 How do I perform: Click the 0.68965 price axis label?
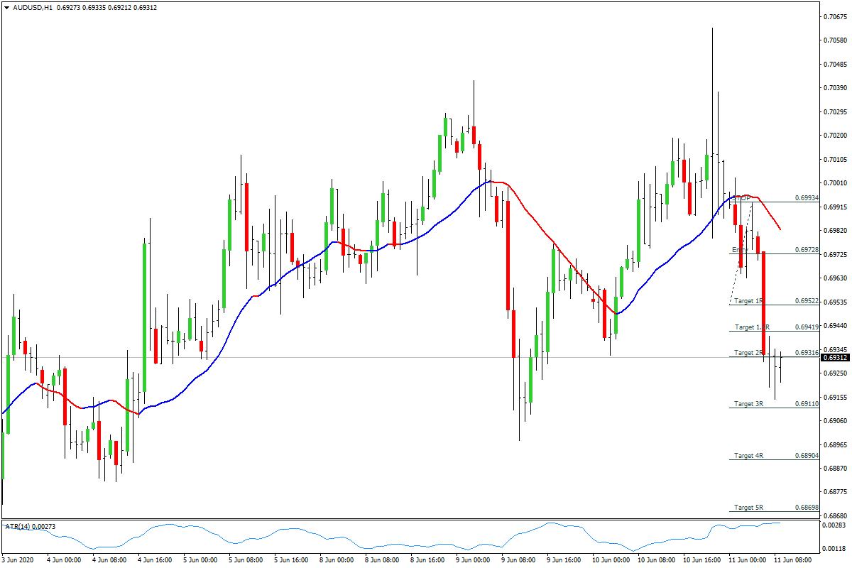(x=836, y=444)
